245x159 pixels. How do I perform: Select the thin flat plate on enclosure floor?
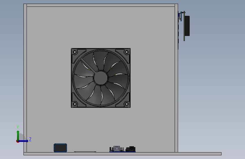(85, 152)
